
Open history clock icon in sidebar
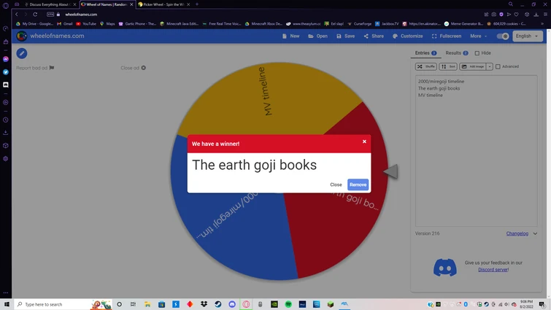coord(6,120)
